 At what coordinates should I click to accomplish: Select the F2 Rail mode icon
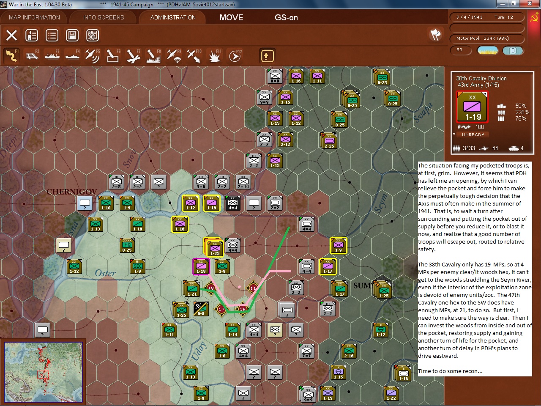(32, 55)
